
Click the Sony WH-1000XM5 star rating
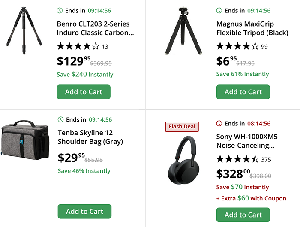pos(237,159)
